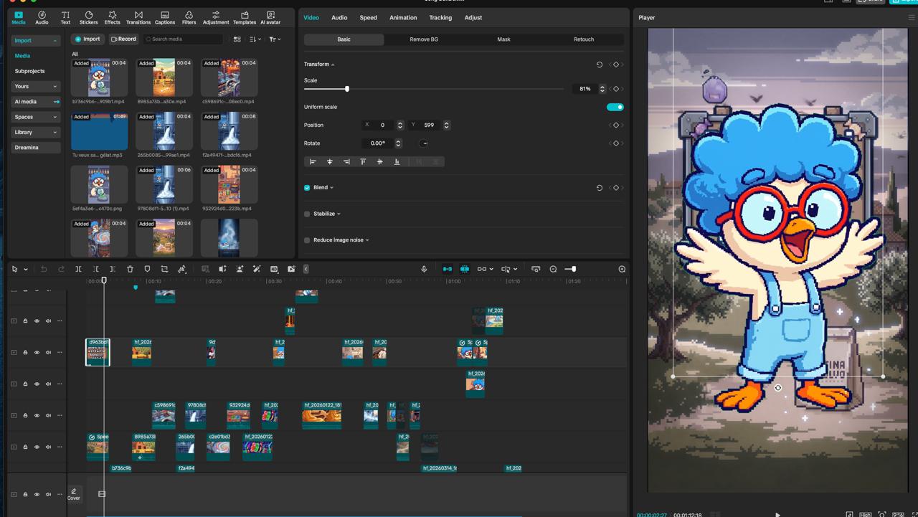Click the Scale slider handle

click(347, 89)
